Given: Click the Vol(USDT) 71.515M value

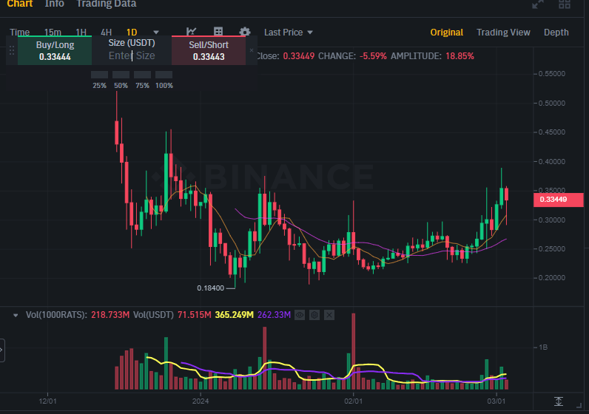Looking at the screenshot, I should 194,315.
